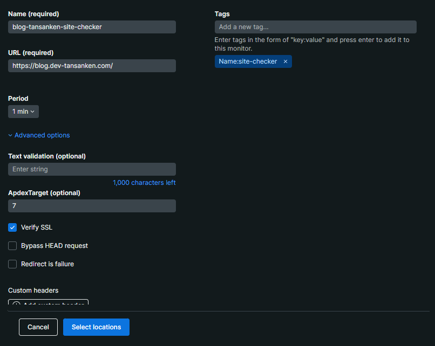This screenshot has height=346, width=435.
Task: Click the ApdexTarget (optional) label
Action: (x=44, y=193)
